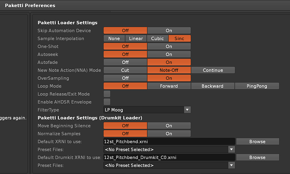Select Cubic sample interpolation
Image resolution: width=290 pixels, height=174 pixels.
pos(157,39)
